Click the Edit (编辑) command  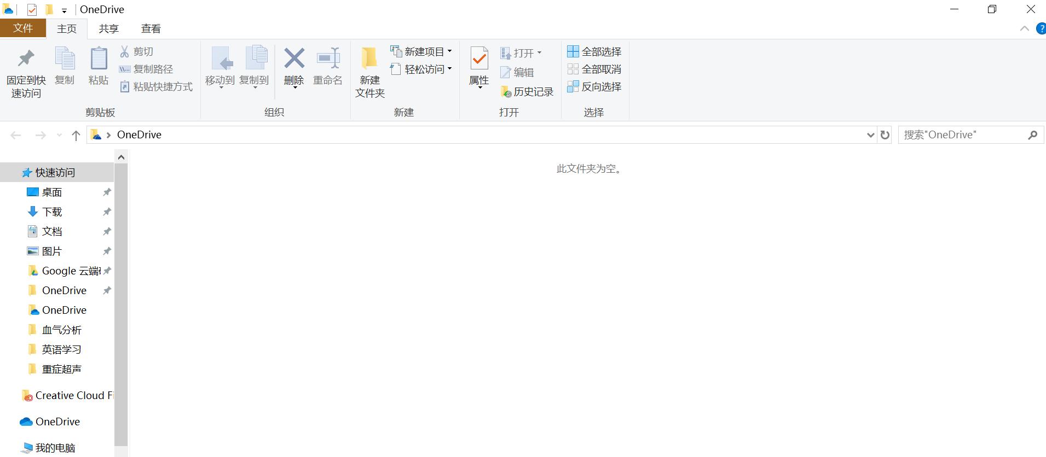[517, 72]
